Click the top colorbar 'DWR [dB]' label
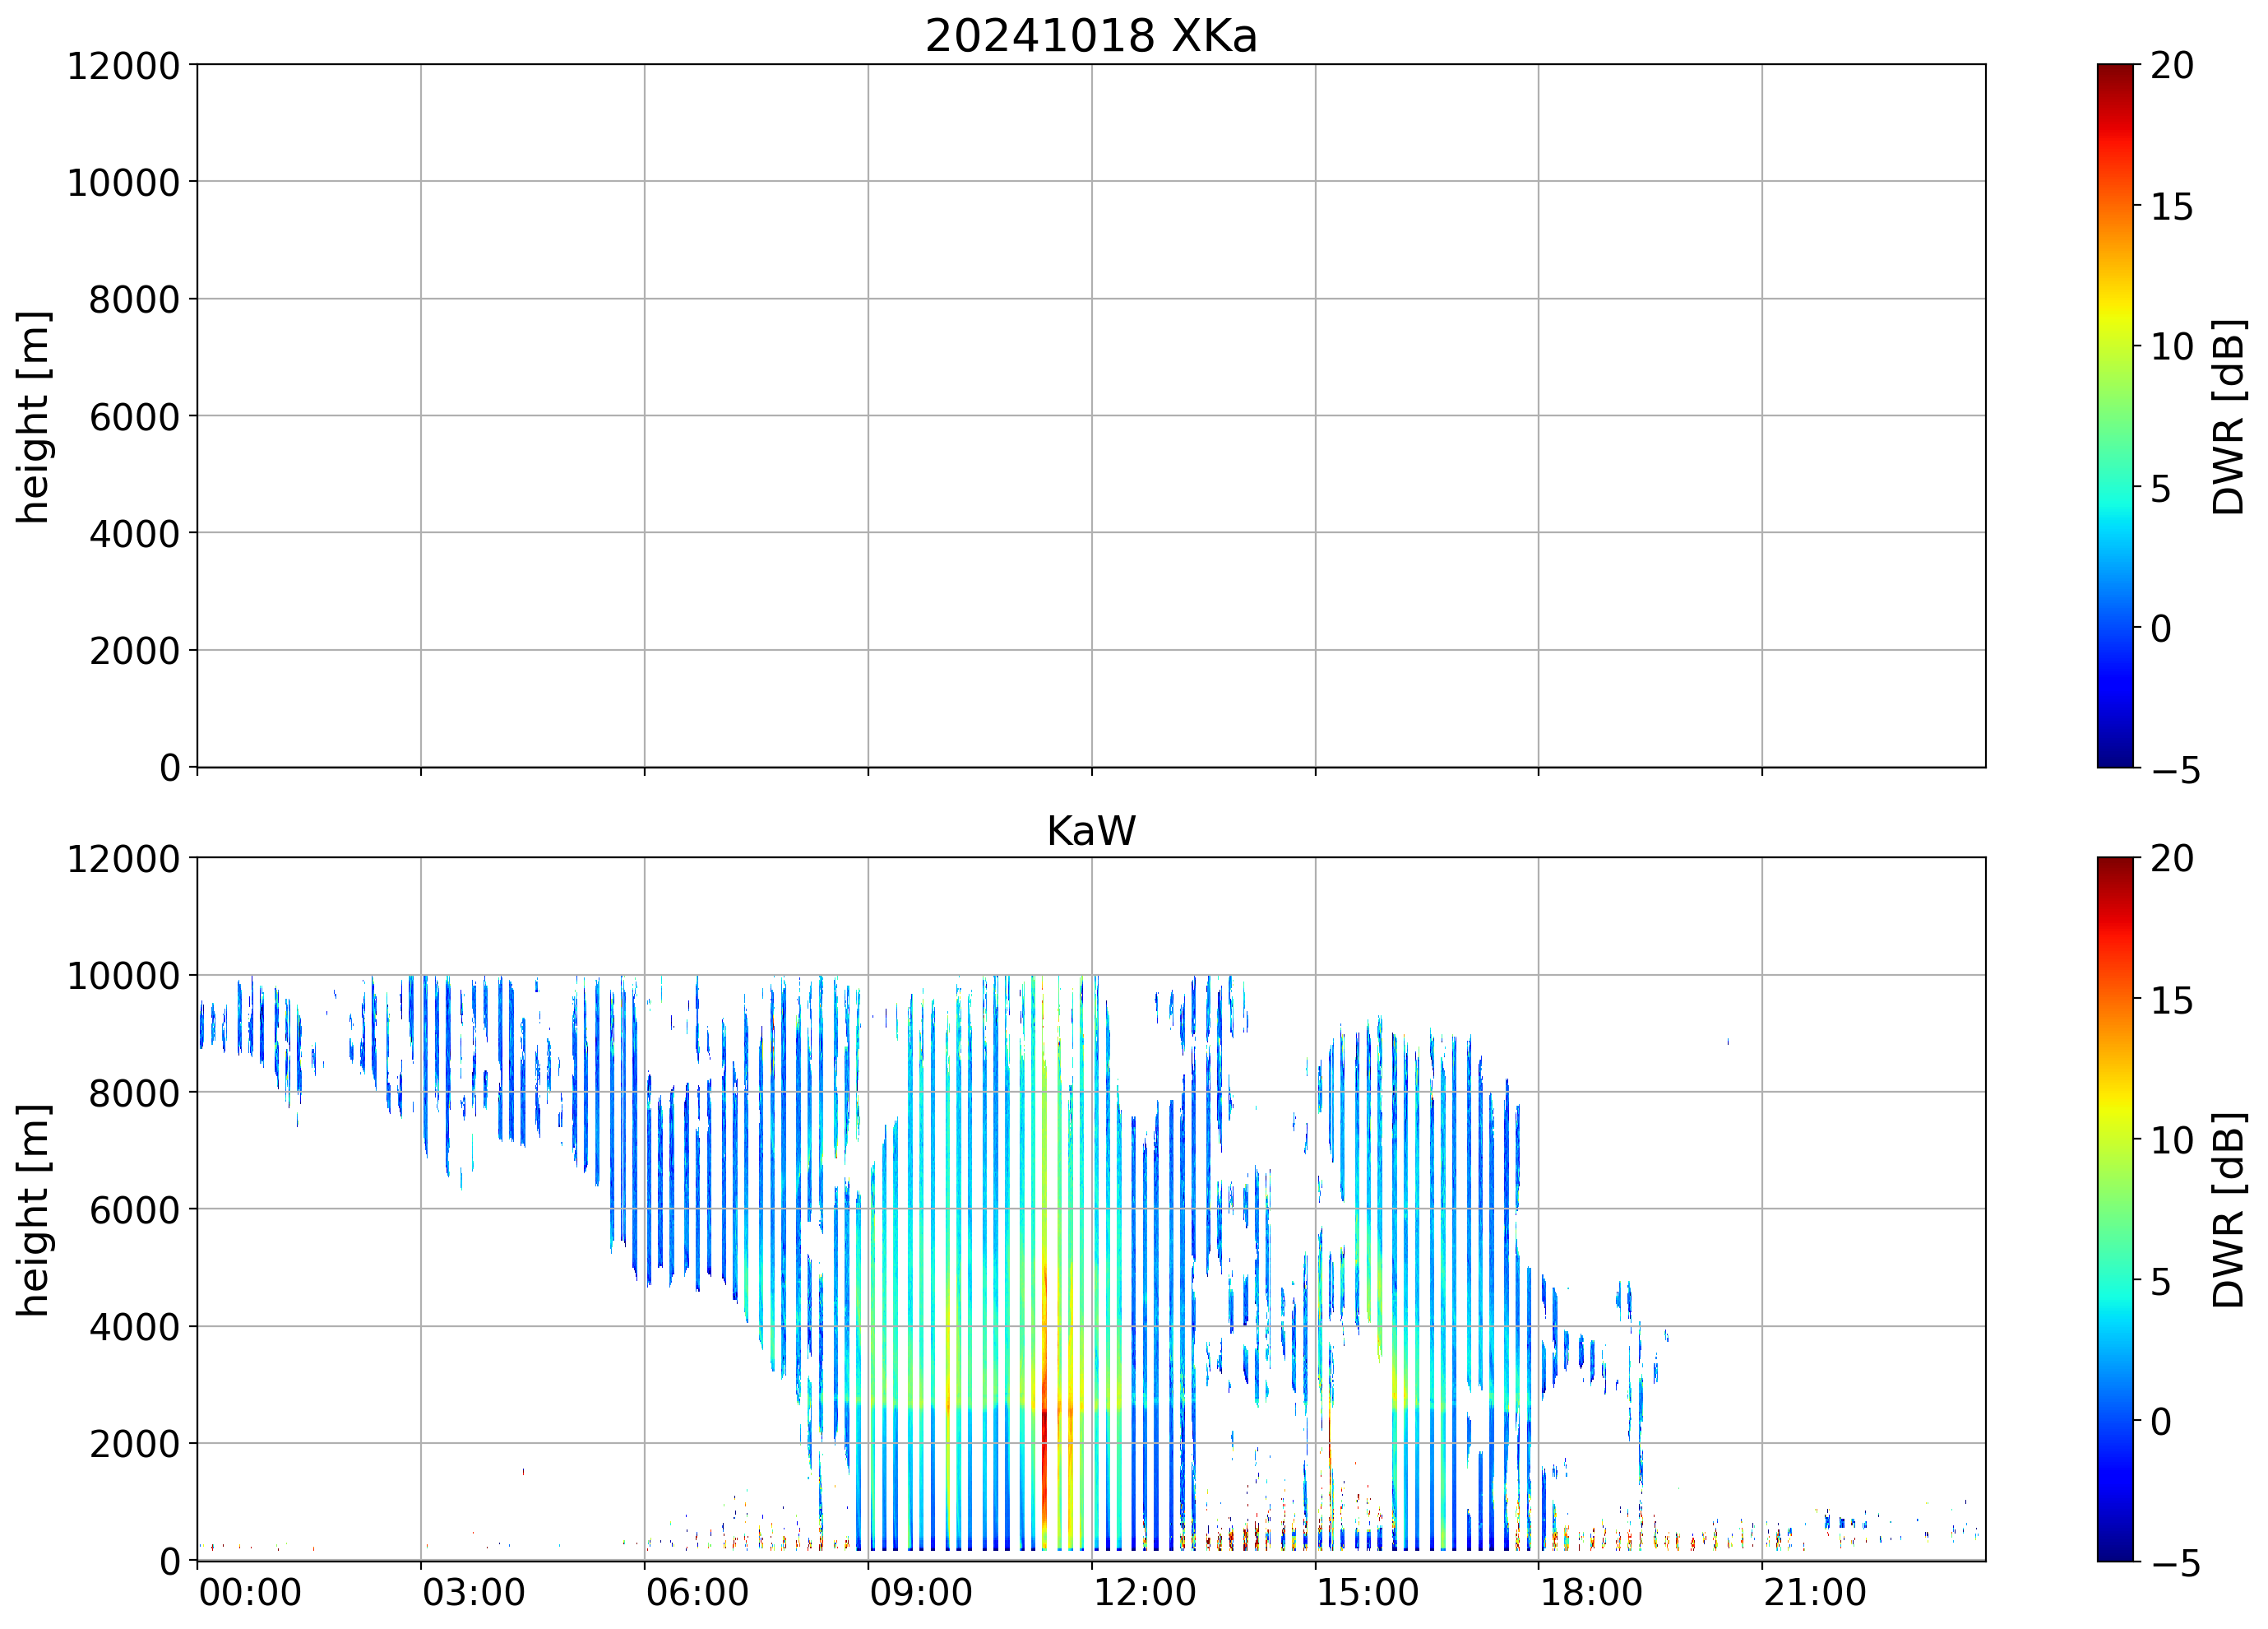 point(2229,416)
